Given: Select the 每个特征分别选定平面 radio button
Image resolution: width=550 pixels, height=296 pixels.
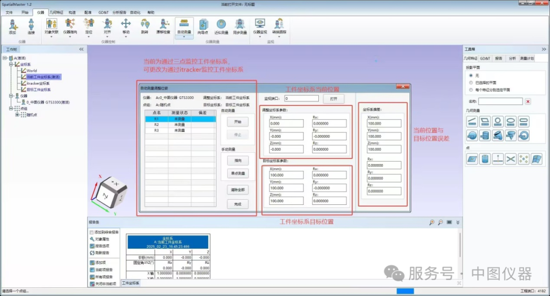Looking at the screenshot, I should [x=471, y=90].
